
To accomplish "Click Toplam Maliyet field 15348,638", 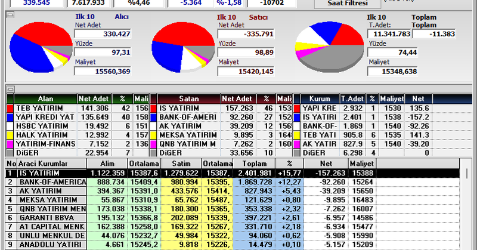I will pos(392,71).
